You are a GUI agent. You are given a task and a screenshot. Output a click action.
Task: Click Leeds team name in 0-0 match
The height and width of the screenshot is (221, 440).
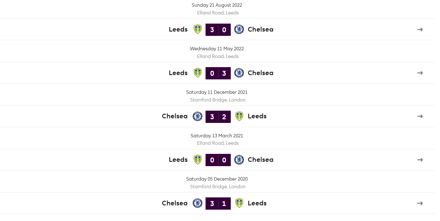click(178, 160)
